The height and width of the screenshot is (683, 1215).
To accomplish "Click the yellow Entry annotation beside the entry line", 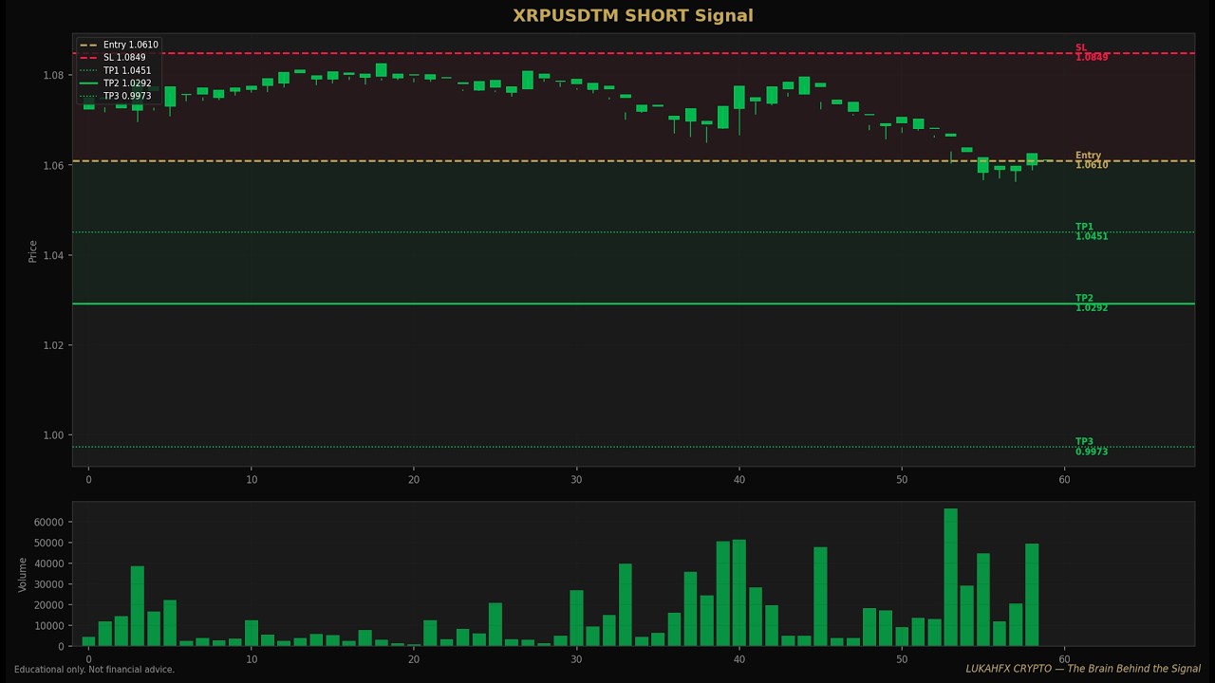I will (1092, 160).
